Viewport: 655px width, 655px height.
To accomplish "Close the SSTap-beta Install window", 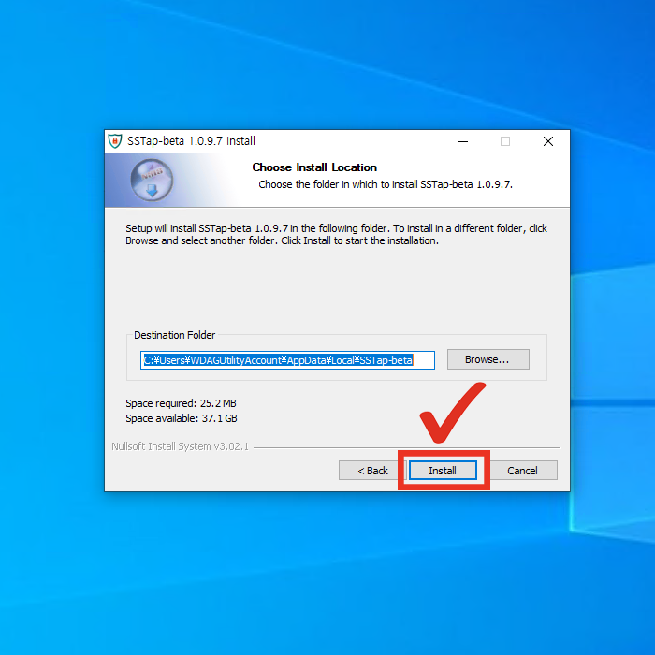I will [x=548, y=141].
